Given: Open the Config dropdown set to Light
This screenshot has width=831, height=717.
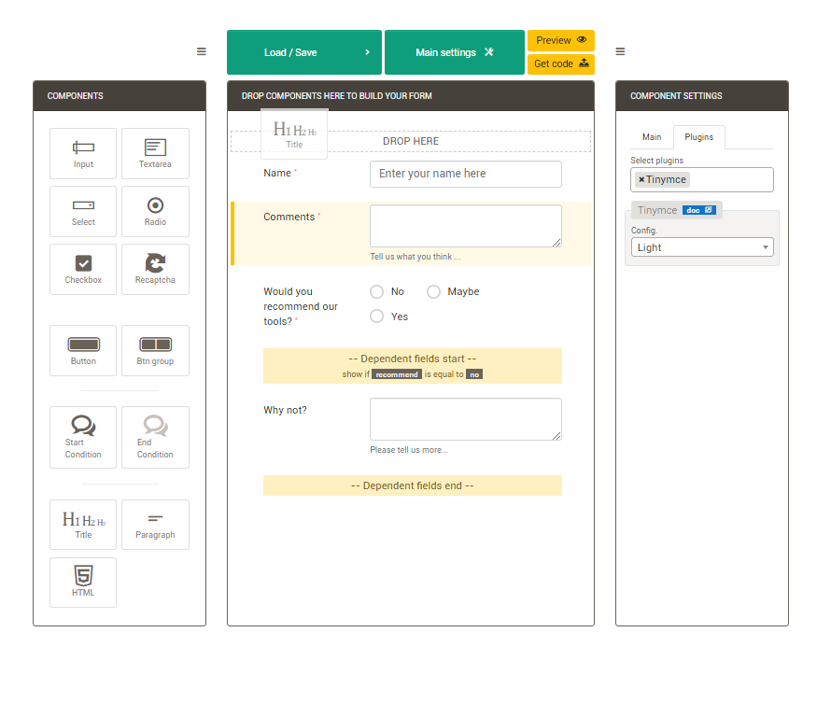Looking at the screenshot, I should pyautogui.click(x=701, y=247).
